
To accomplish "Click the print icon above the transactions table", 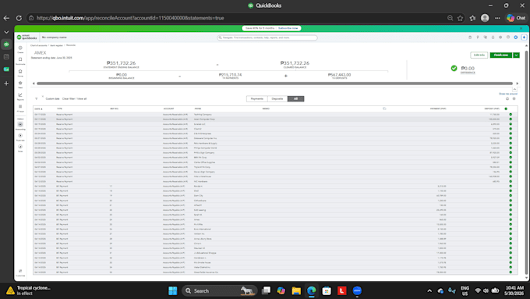I will 507,98.
